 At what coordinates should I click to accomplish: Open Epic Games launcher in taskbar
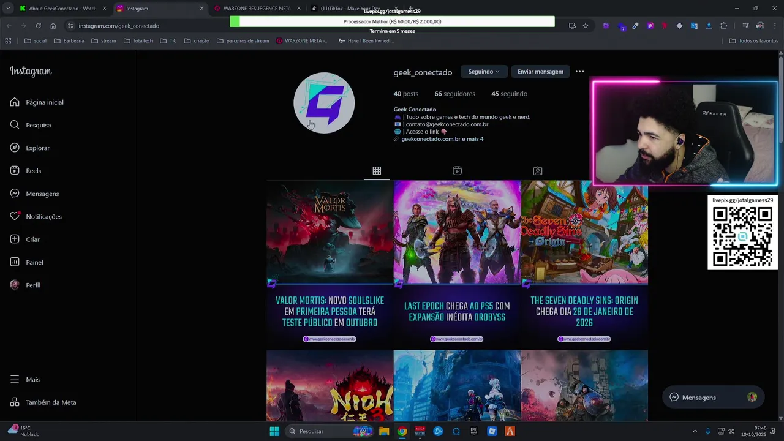pos(473,431)
